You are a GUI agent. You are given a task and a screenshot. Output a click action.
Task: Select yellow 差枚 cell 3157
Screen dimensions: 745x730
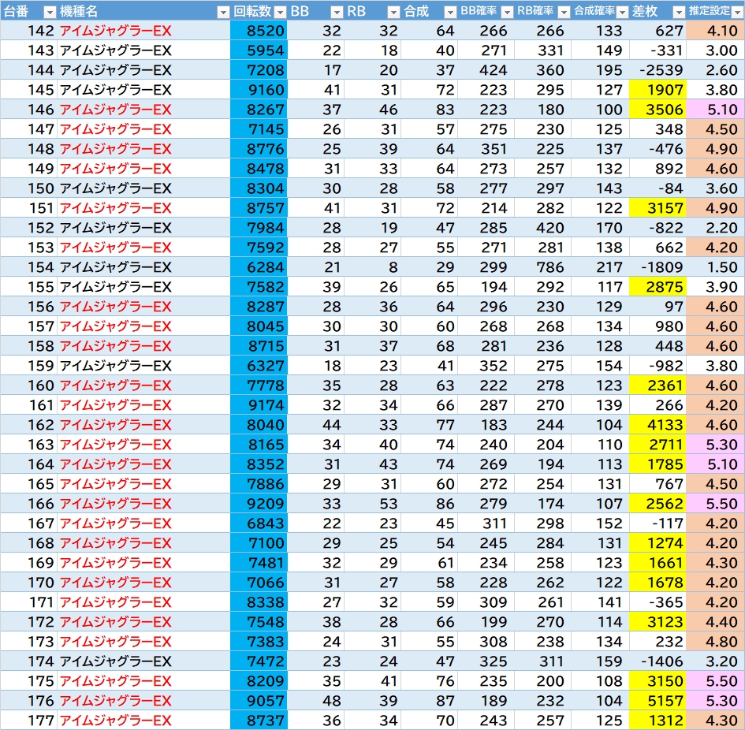(657, 207)
